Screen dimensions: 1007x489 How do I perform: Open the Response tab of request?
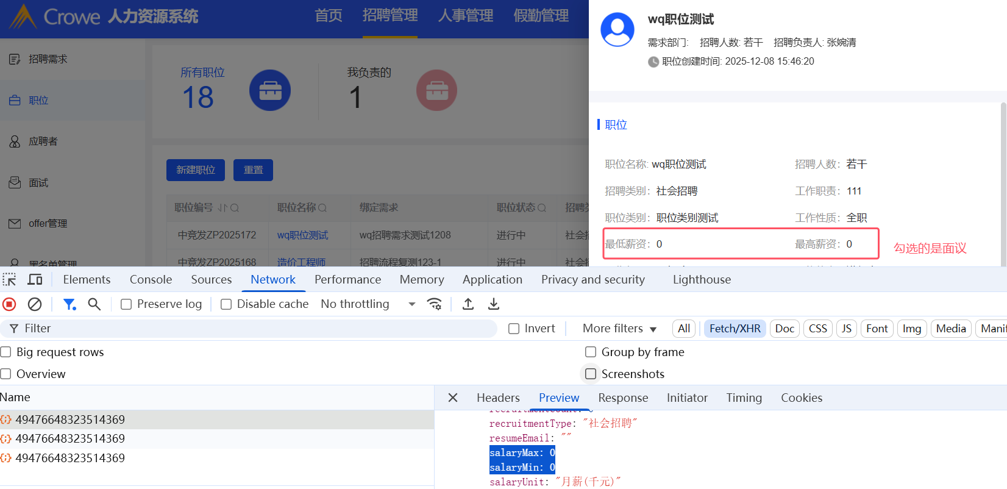click(x=623, y=398)
